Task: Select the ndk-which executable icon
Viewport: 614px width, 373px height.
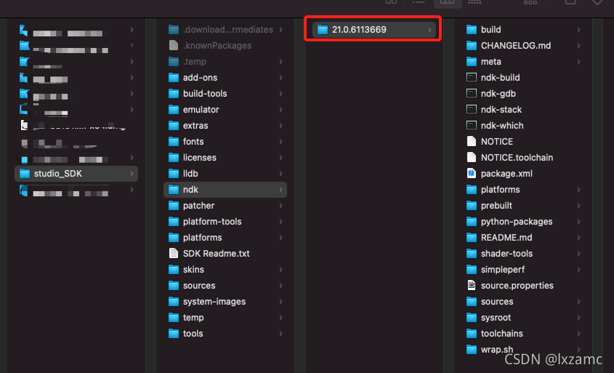Action: pyautogui.click(x=472, y=125)
